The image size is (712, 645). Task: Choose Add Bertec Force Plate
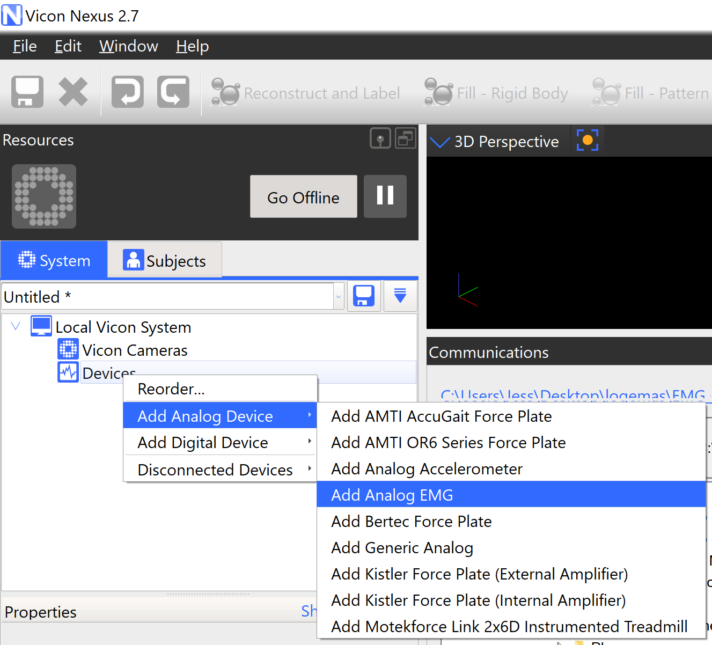[511, 521]
